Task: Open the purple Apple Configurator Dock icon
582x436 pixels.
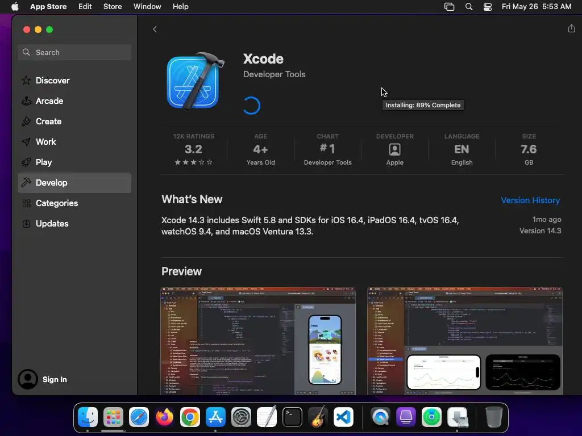Action: click(x=406, y=417)
